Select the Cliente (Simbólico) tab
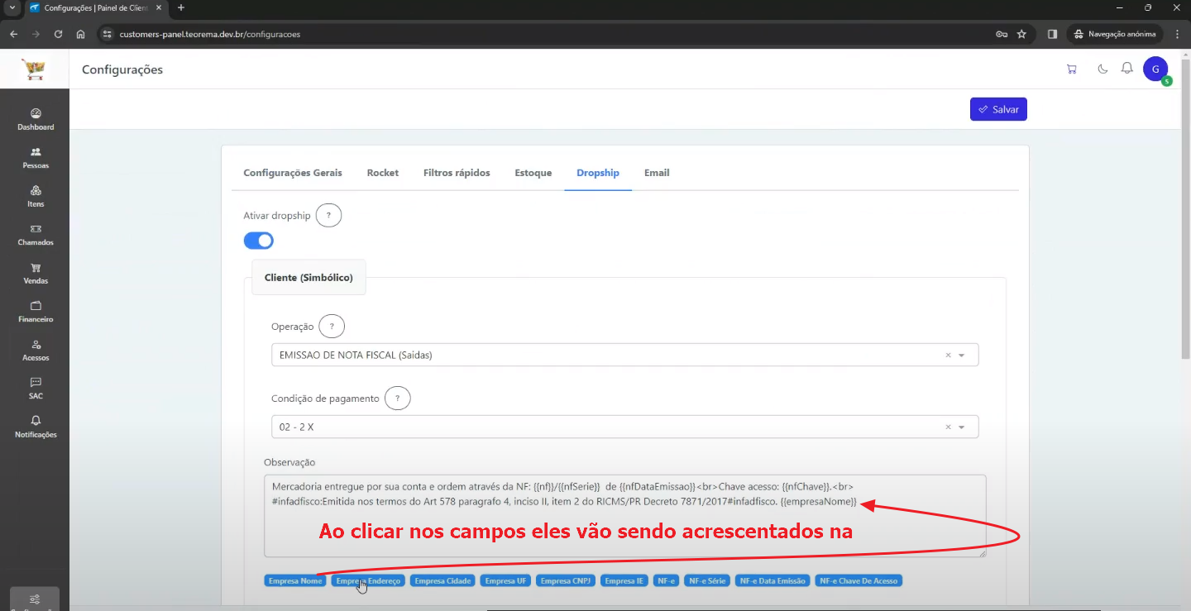The height and width of the screenshot is (611, 1191). tap(309, 278)
